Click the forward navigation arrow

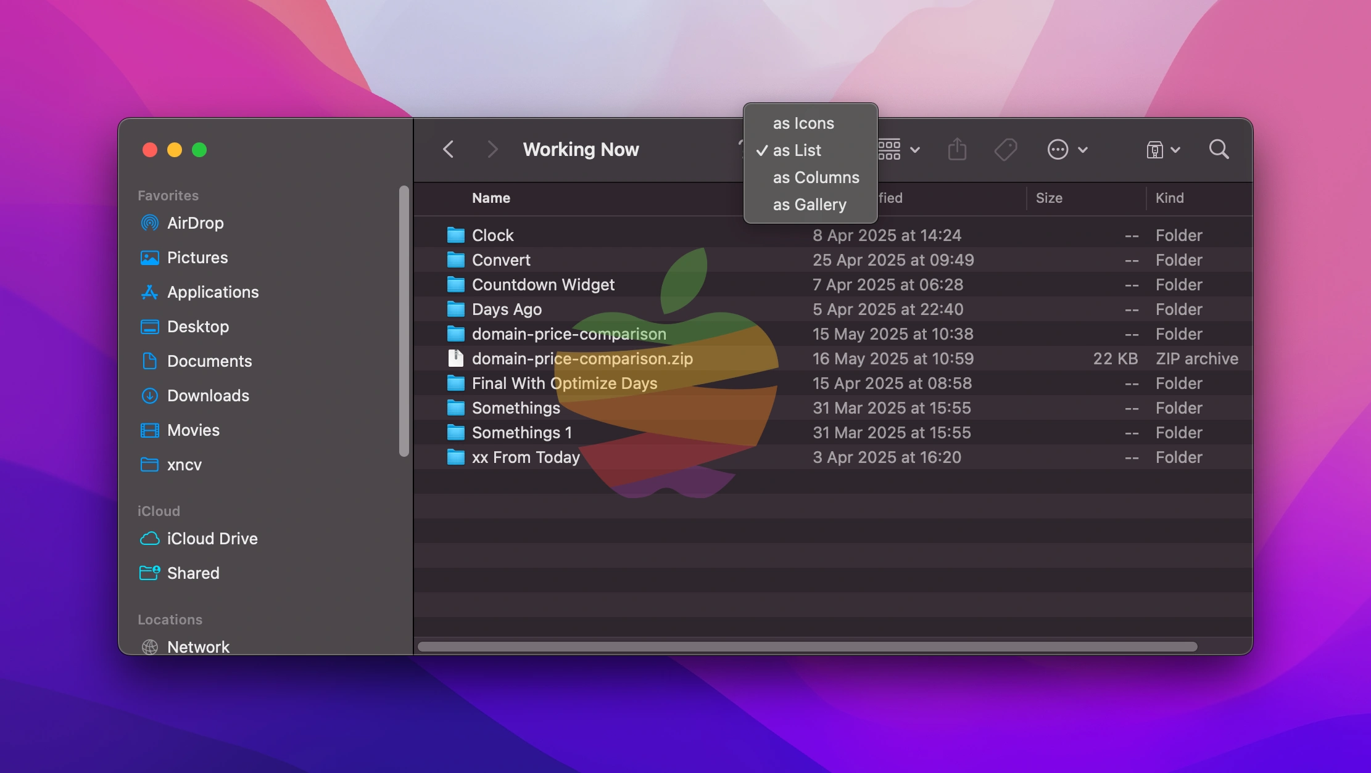pos(492,149)
